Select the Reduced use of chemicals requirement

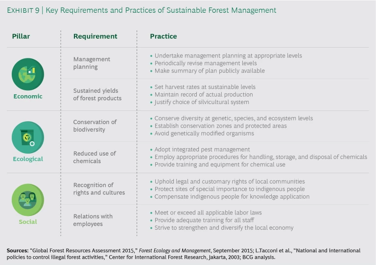[94, 157]
